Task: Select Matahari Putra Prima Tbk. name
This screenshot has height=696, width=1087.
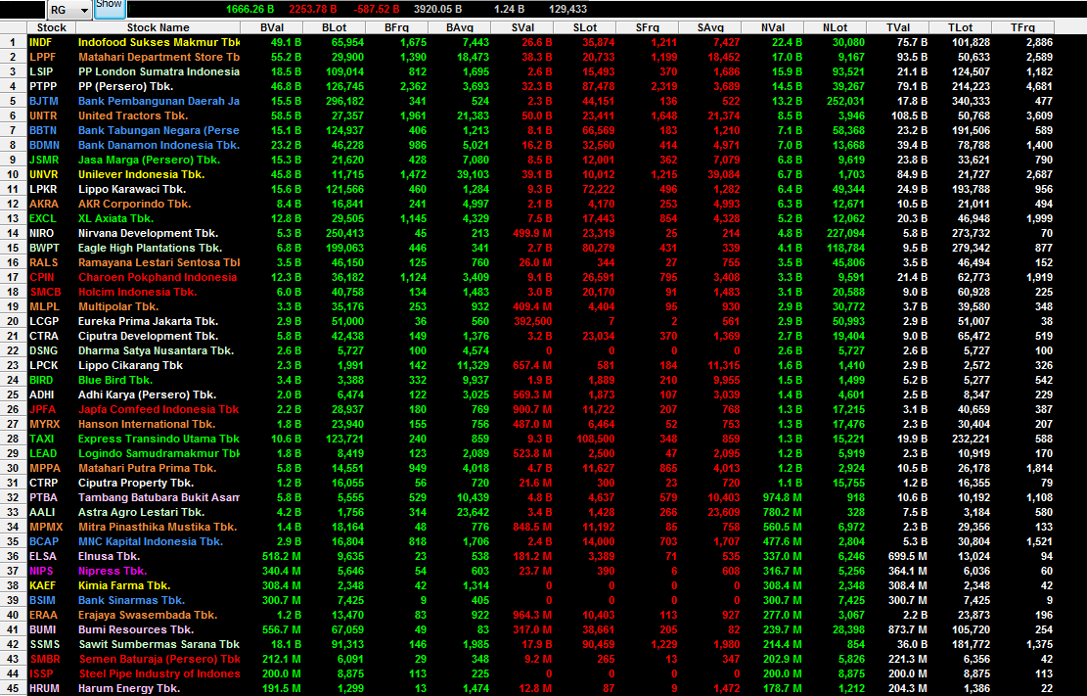Action: click(147, 468)
